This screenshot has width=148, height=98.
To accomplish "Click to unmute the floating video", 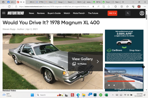I will (117, 72).
